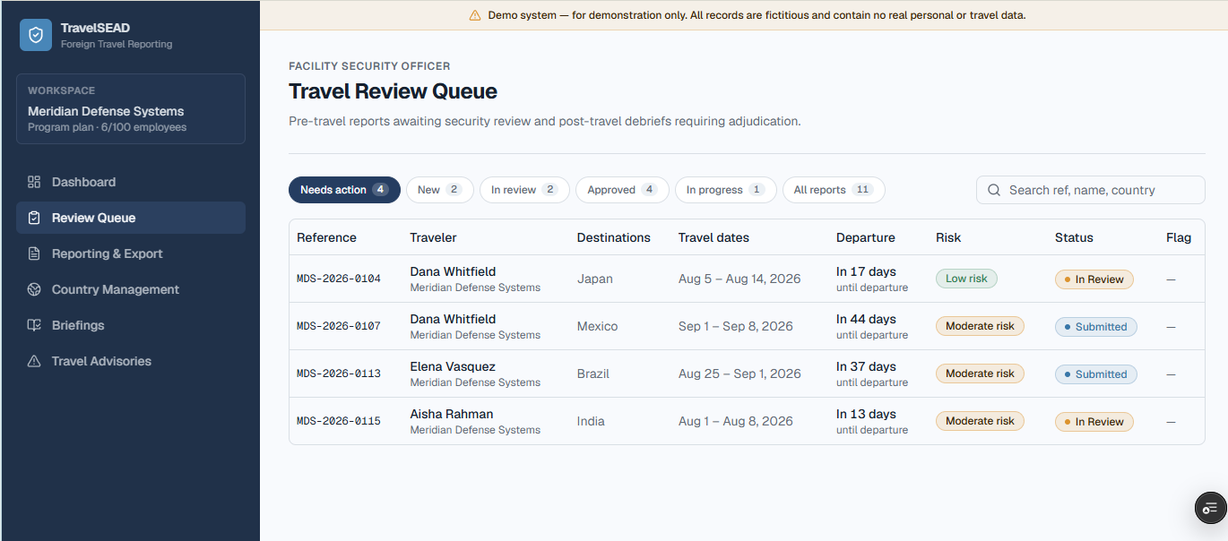Click the Risk column header
The height and width of the screenshot is (541, 1228).
click(x=948, y=237)
